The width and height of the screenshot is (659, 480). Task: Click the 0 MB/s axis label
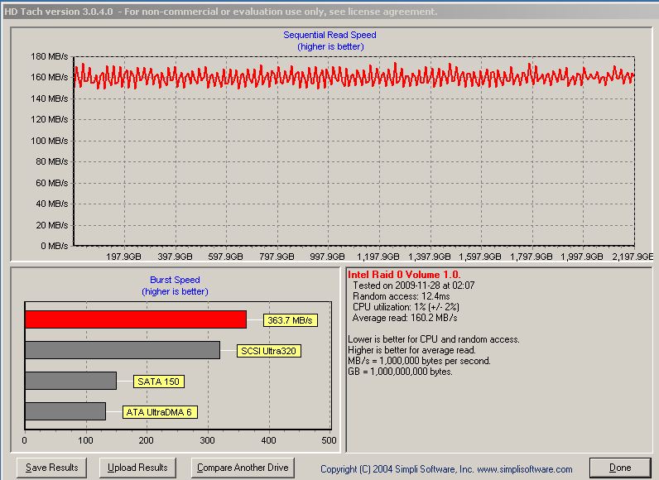click(54, 246)
